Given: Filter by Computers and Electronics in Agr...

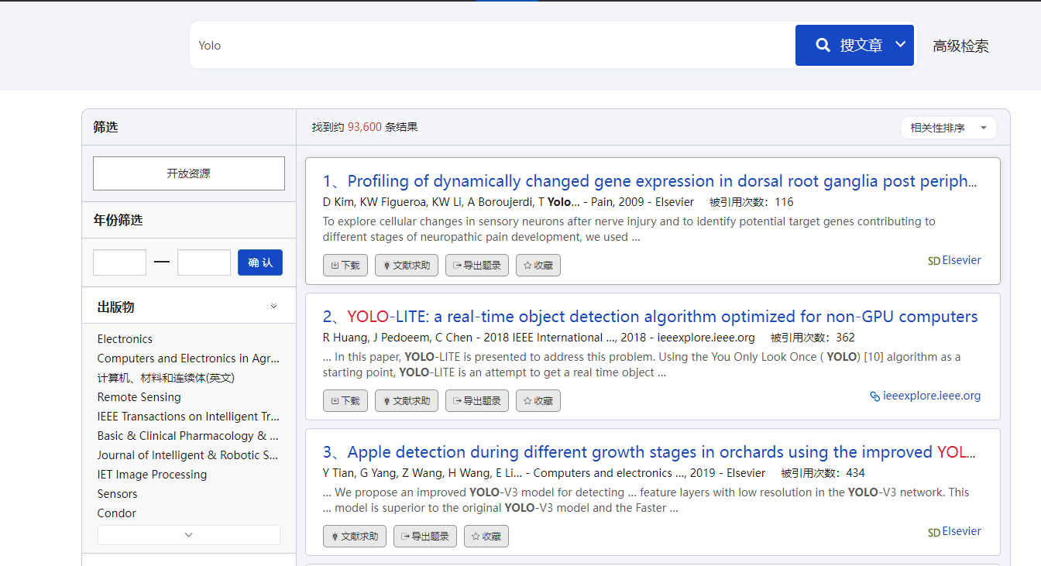Looking at the screenshot, I should (x=188, y=358).
